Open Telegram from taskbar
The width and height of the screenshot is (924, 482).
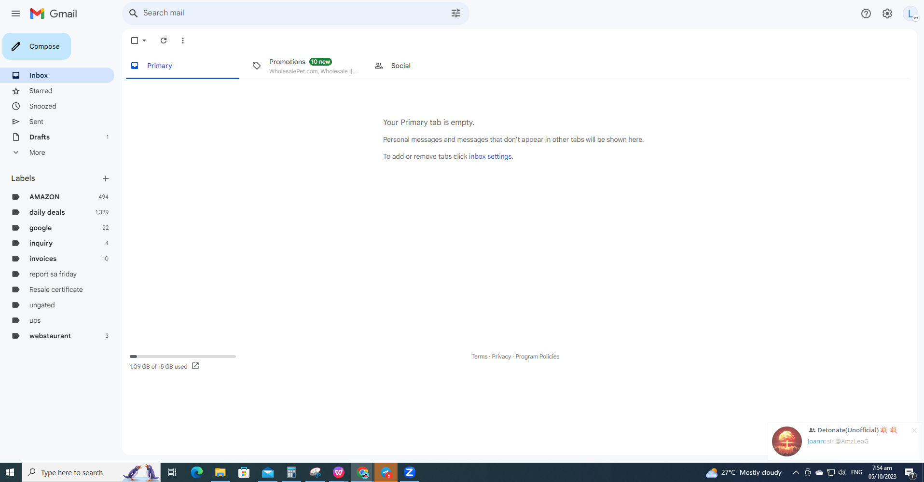click(386, 472)
